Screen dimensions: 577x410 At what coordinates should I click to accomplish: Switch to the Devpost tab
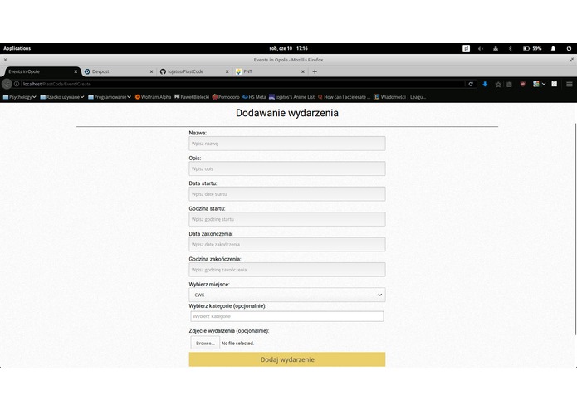(x=118, y=71)
